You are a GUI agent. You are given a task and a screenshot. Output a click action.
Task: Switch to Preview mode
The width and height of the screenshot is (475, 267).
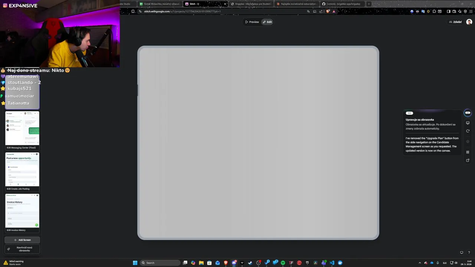pos(252,22)
